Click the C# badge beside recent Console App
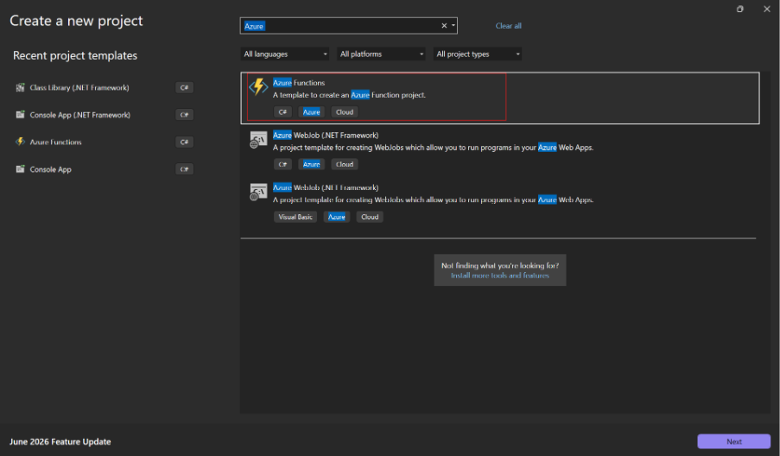 point(184,169)
